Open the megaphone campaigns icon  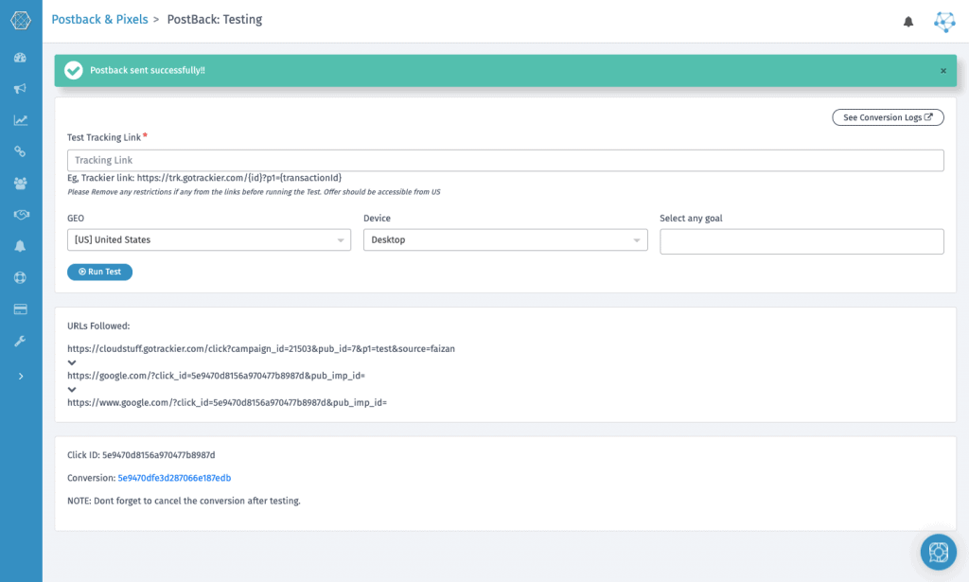coord(20,89)
